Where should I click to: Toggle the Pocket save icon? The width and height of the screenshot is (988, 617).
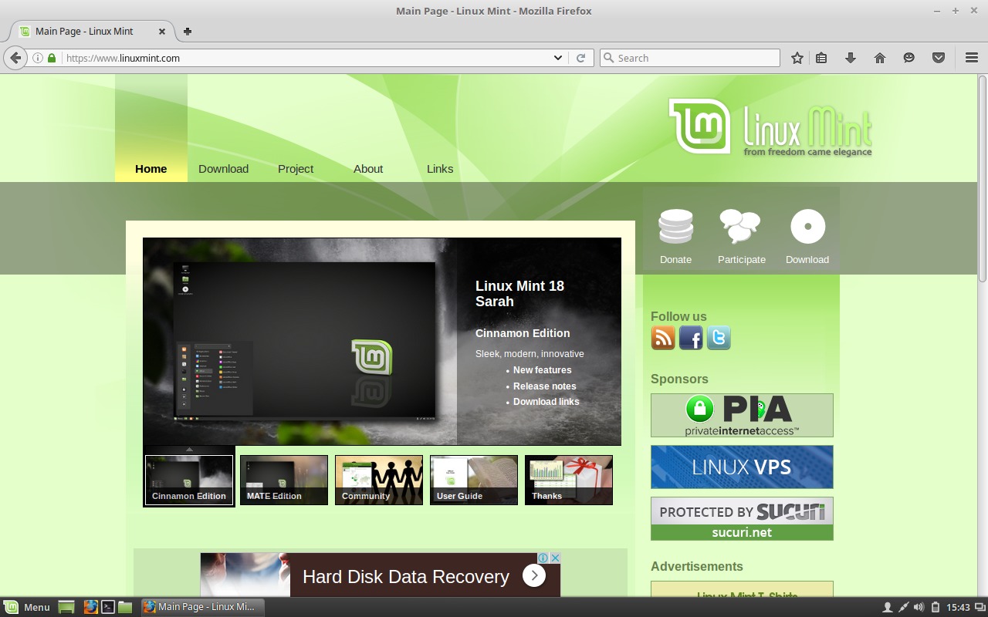pos(939,58)
